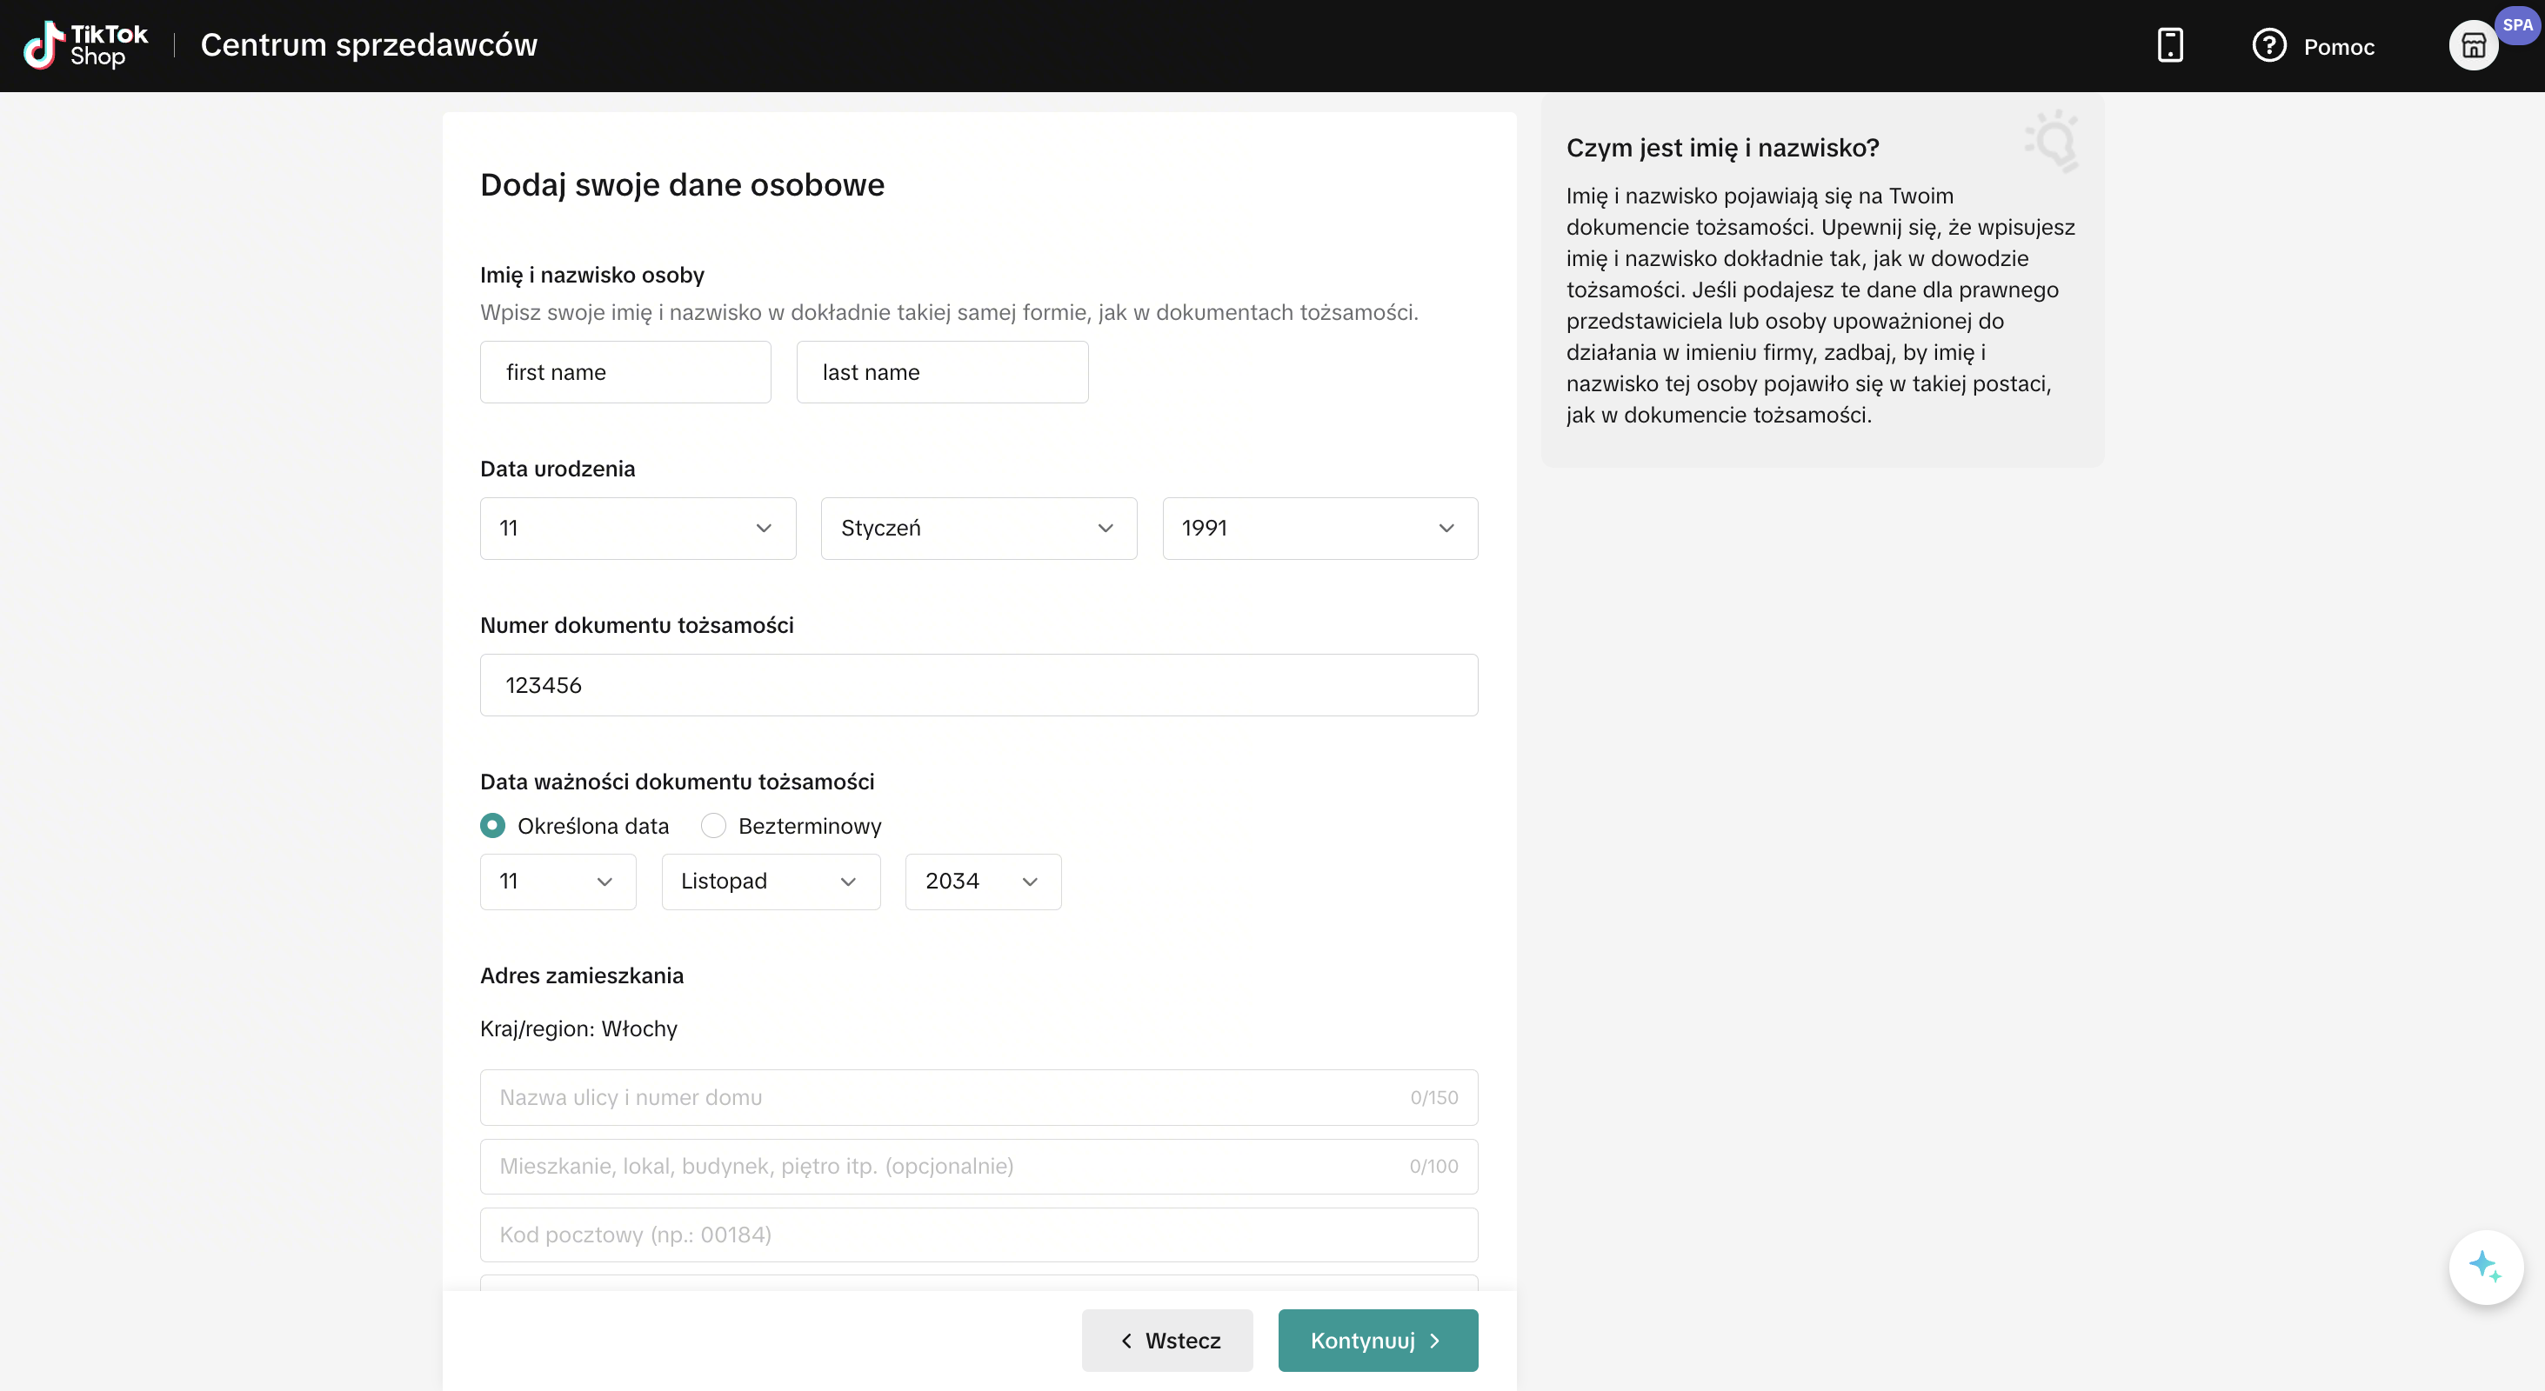The width and height of the screenshot is (2545, 1391).
Task: Click the 'Kraj/region: Włochy' text
Action: [x=579, y=1028]
